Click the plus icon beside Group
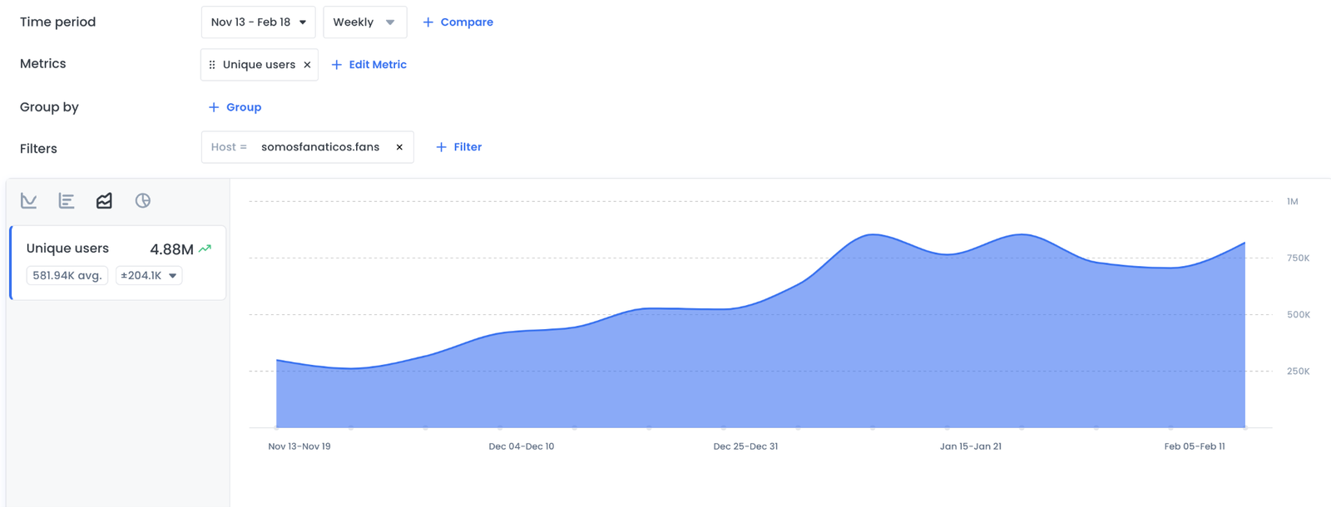 (214, 107)
